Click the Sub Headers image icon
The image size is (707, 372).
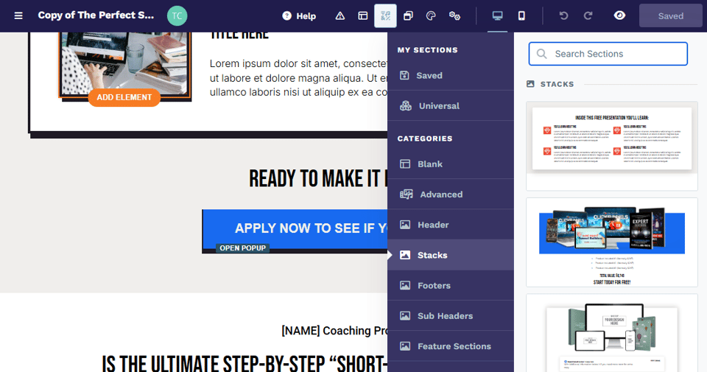[x=405, y=315]
